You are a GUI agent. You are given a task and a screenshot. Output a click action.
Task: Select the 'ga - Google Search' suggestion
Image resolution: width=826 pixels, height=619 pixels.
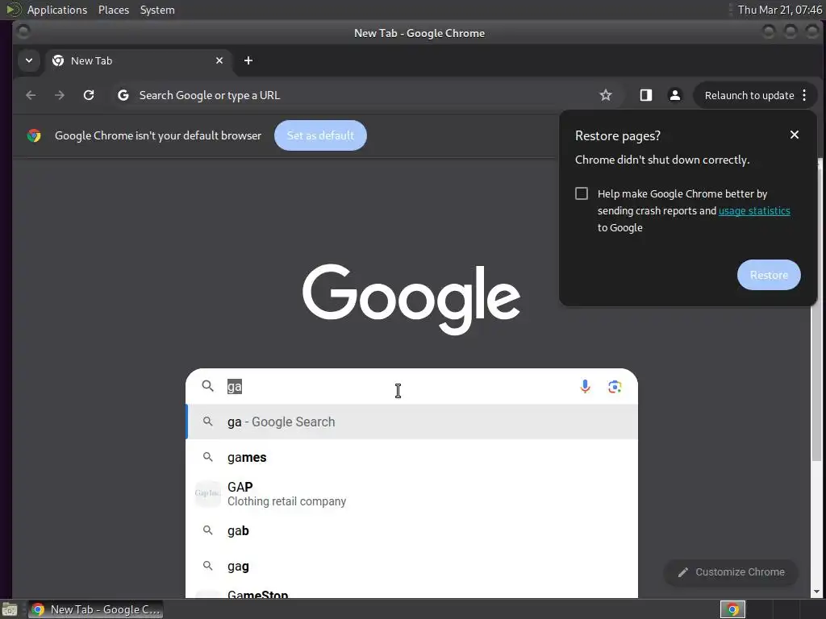pyautogui.click(x=412, y=422)
